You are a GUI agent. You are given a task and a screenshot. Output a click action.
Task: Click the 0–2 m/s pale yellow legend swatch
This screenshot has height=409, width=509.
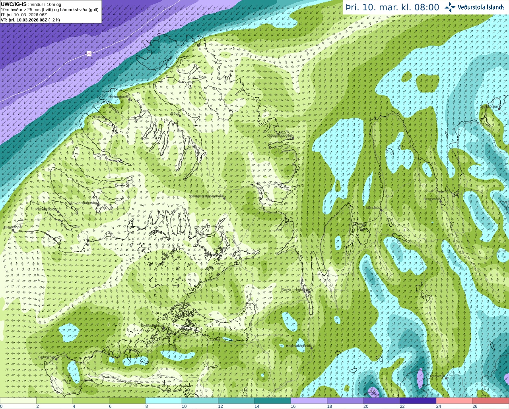[18, 401]
